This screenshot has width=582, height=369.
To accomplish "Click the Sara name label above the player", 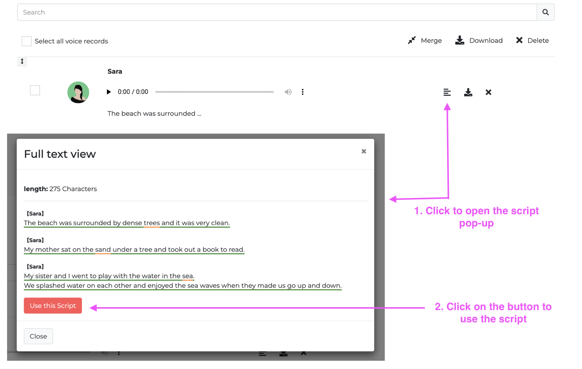I will 115,72.
